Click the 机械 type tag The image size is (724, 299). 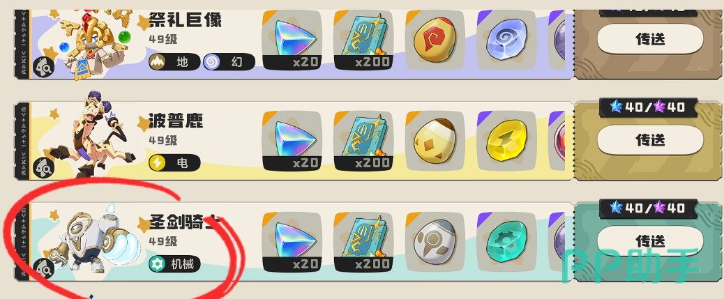tap(174, 264)
